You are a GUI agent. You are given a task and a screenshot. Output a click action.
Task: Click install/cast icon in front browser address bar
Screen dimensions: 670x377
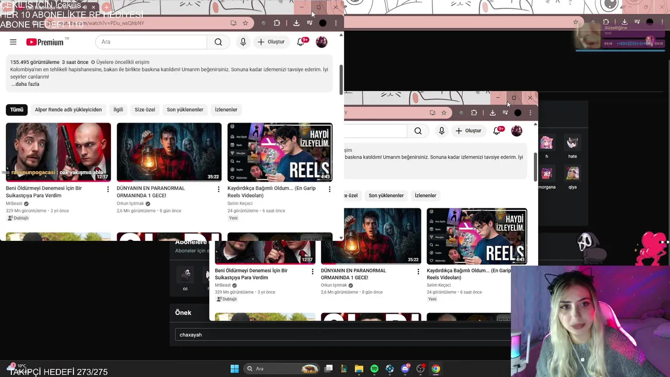pos(233,23)
